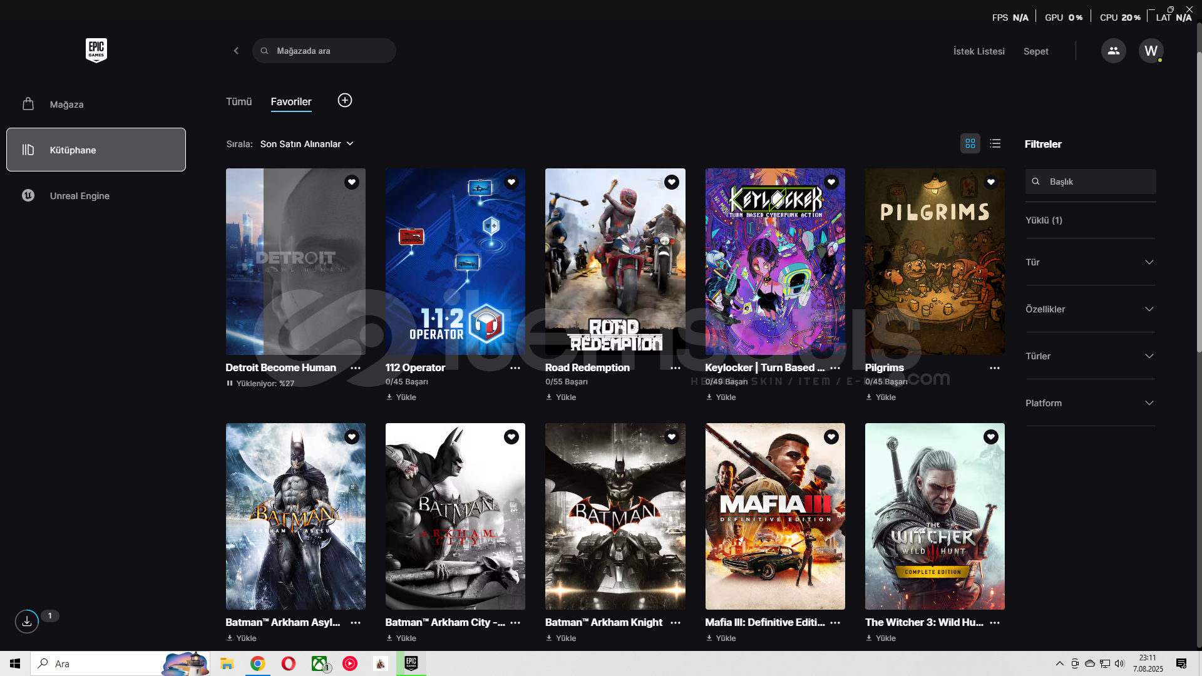
Task: Switch to the Tümü tab
Action: click(x=239, y=101)
